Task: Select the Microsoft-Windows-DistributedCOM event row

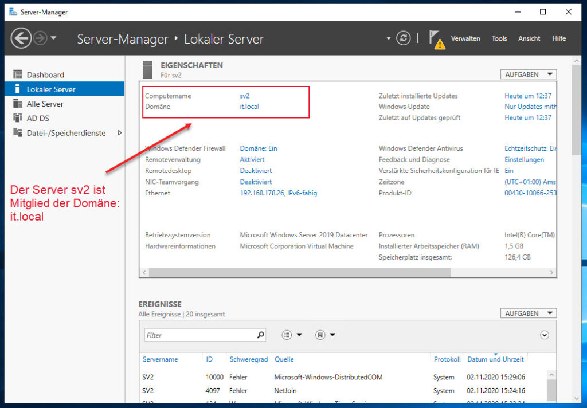Action: point(343,377)
